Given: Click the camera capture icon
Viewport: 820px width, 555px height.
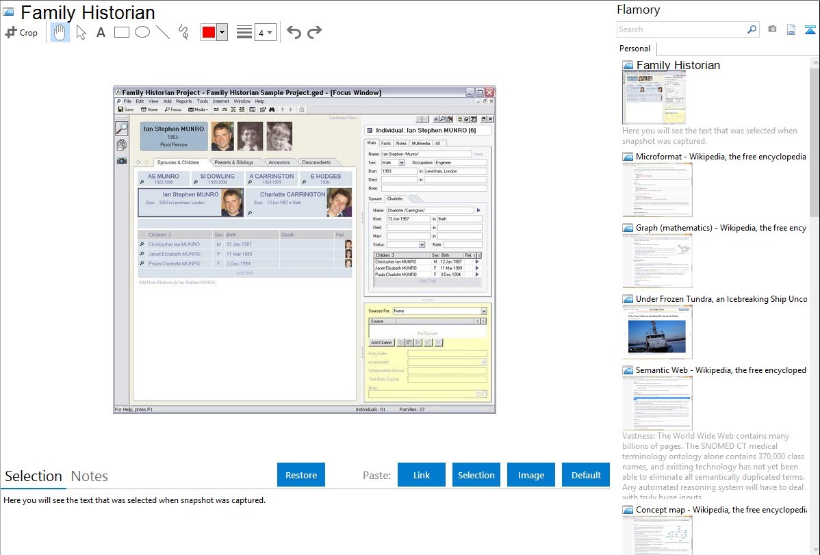Looking at the screenshot, I should pos(772,29).
